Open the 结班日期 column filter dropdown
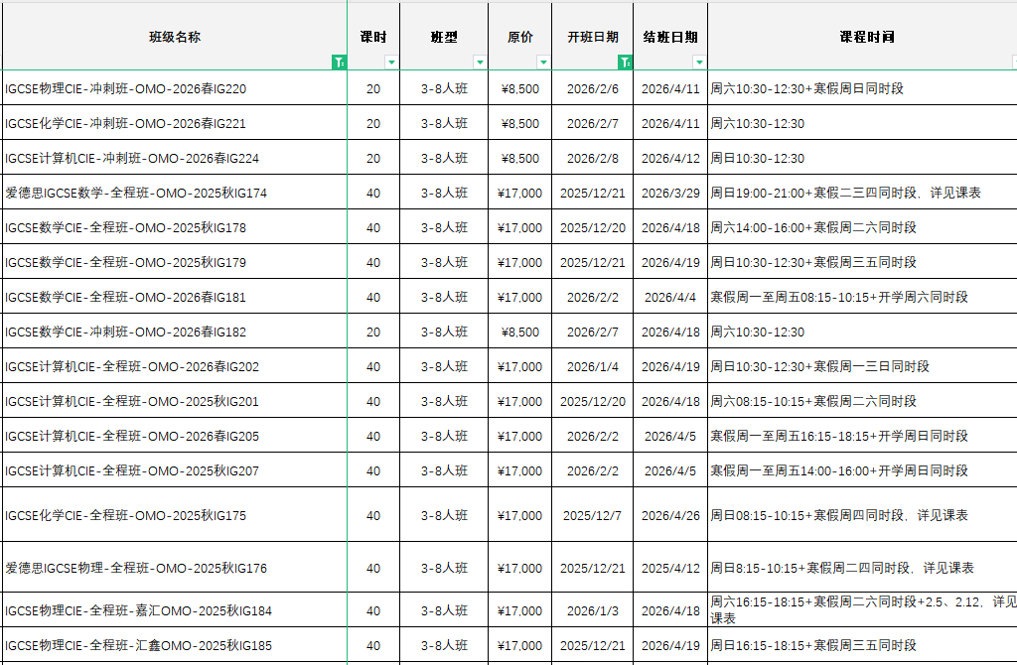 point(699,63)
